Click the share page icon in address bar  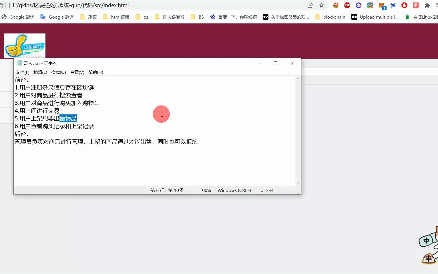pyautogui.click(x=310, y=5)
